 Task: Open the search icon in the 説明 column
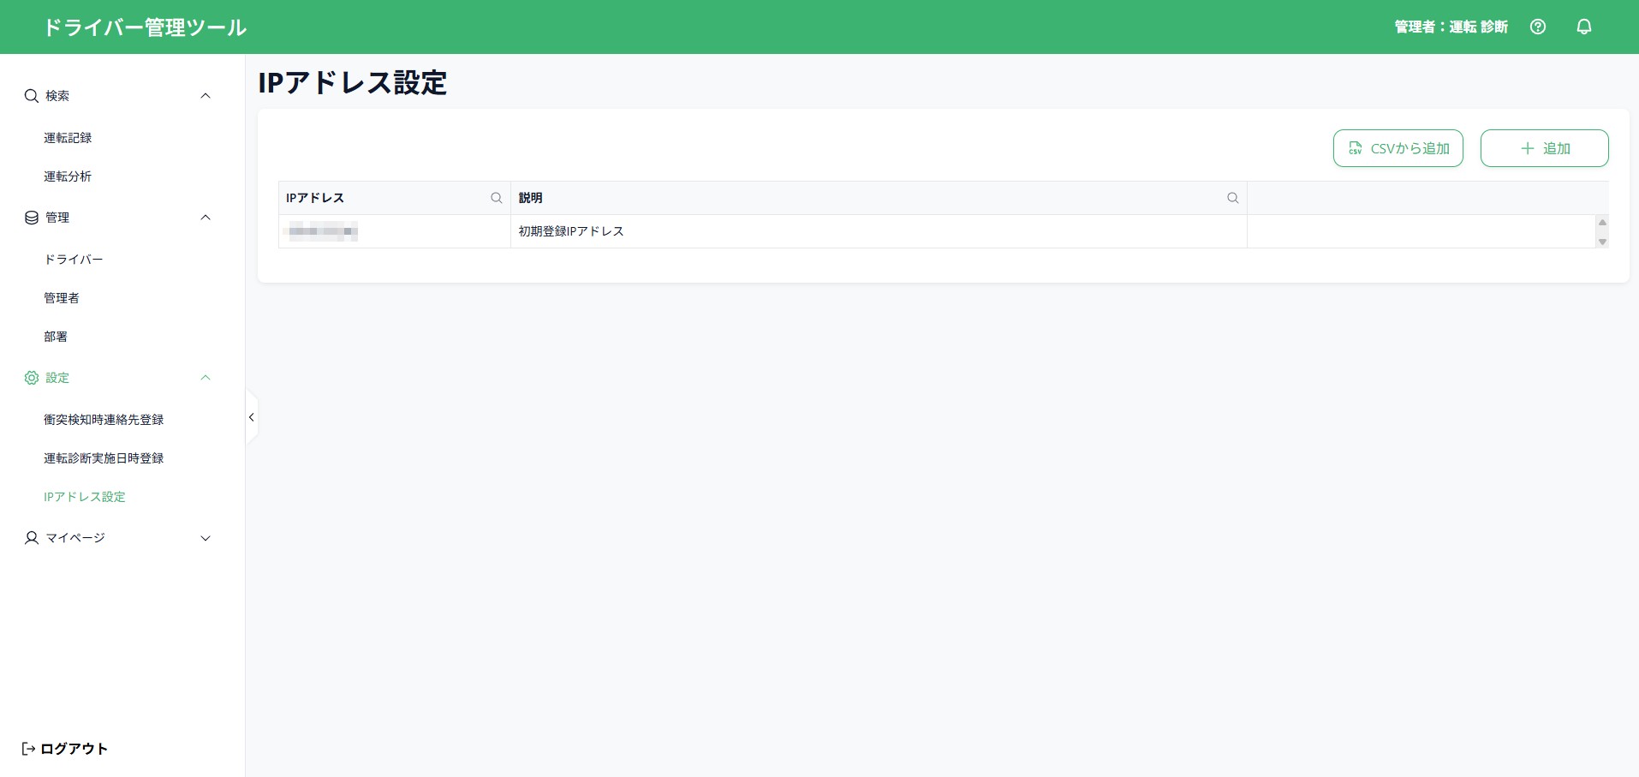click(x=1232, y=198)
